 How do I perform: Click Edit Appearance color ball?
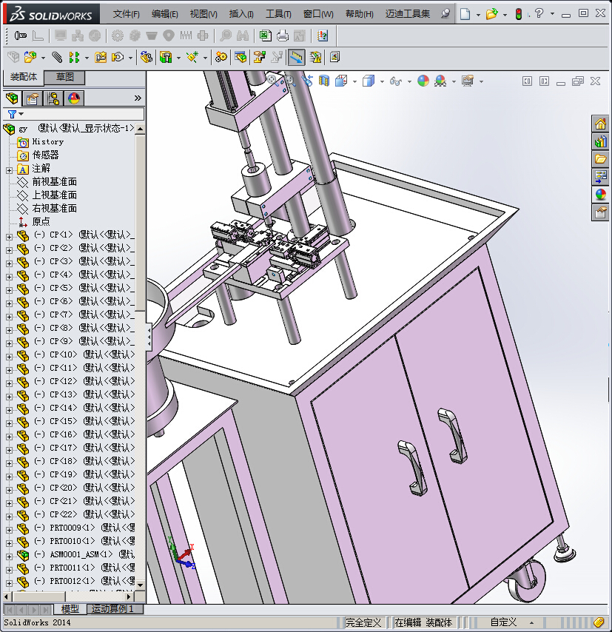[x=423, y=81]
